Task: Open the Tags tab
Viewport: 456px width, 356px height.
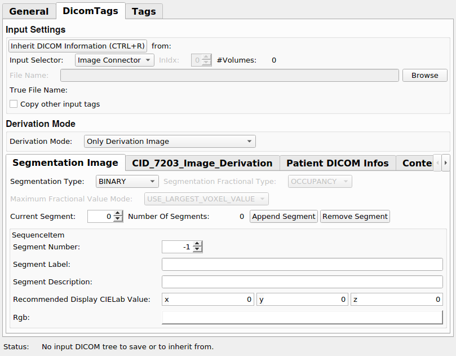Action: (144, 11)
